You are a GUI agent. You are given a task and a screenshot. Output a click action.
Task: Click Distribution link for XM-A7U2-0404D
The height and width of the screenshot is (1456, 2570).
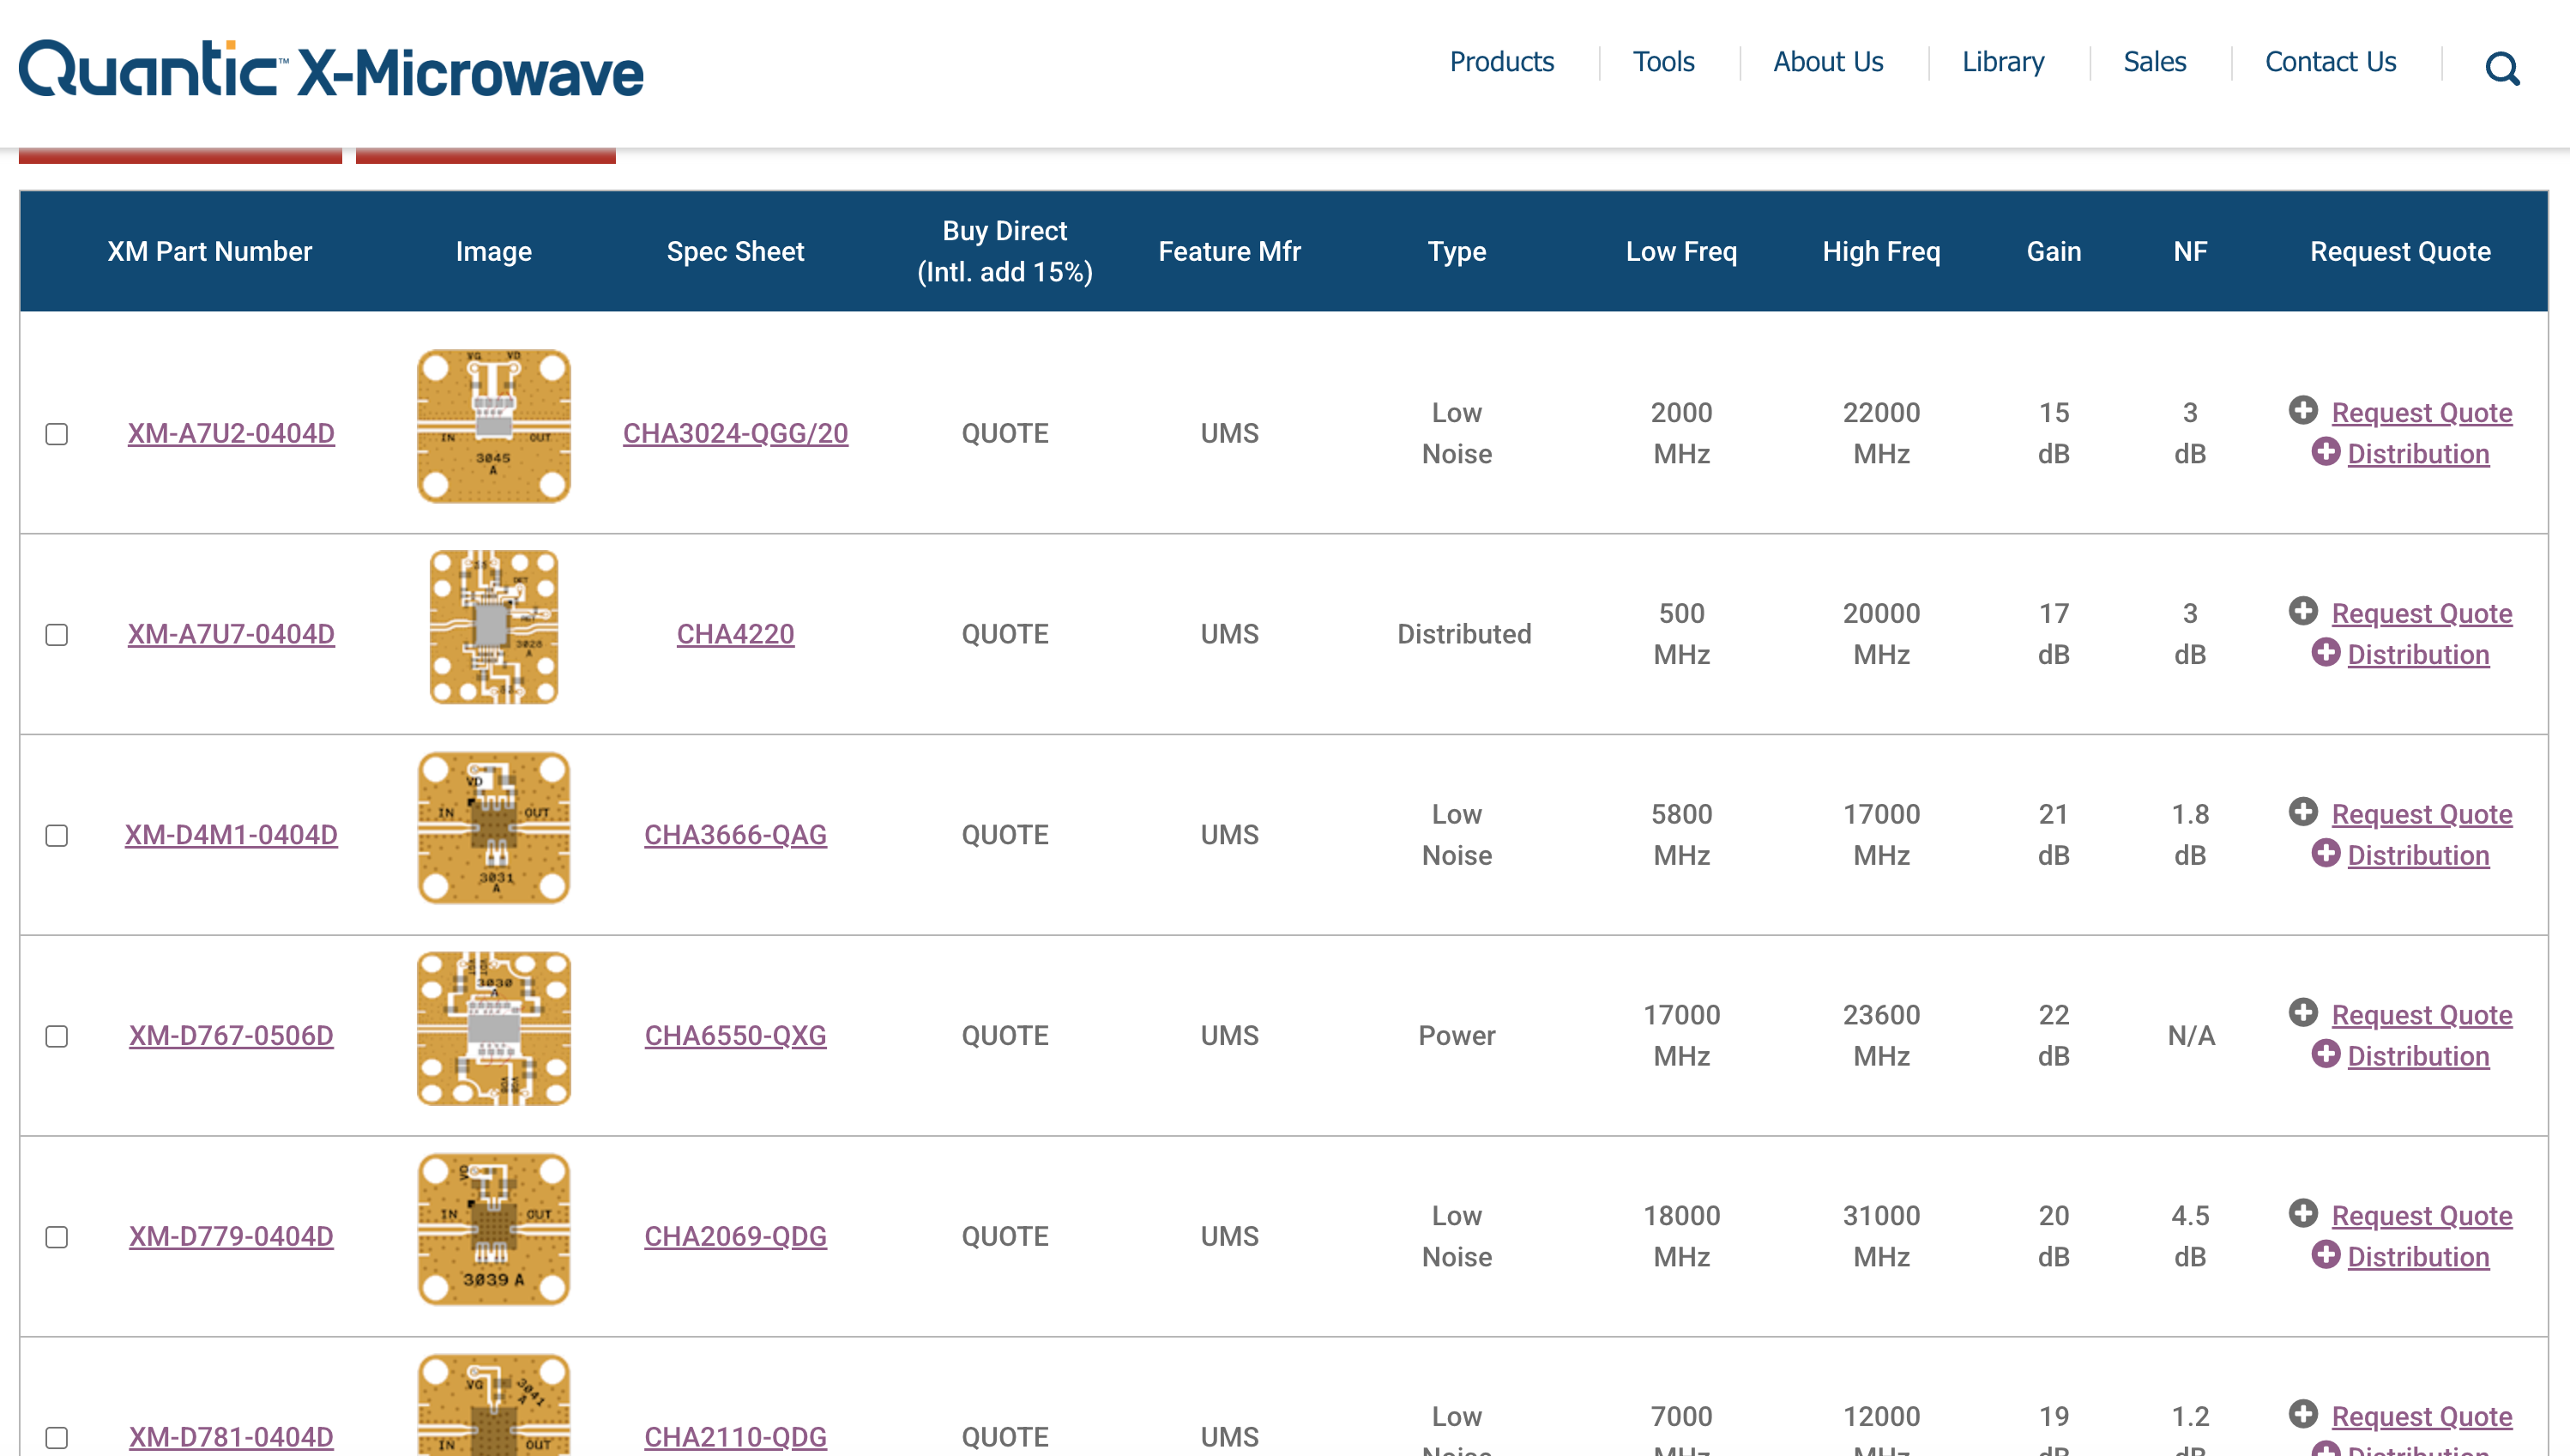[2418, 454]
